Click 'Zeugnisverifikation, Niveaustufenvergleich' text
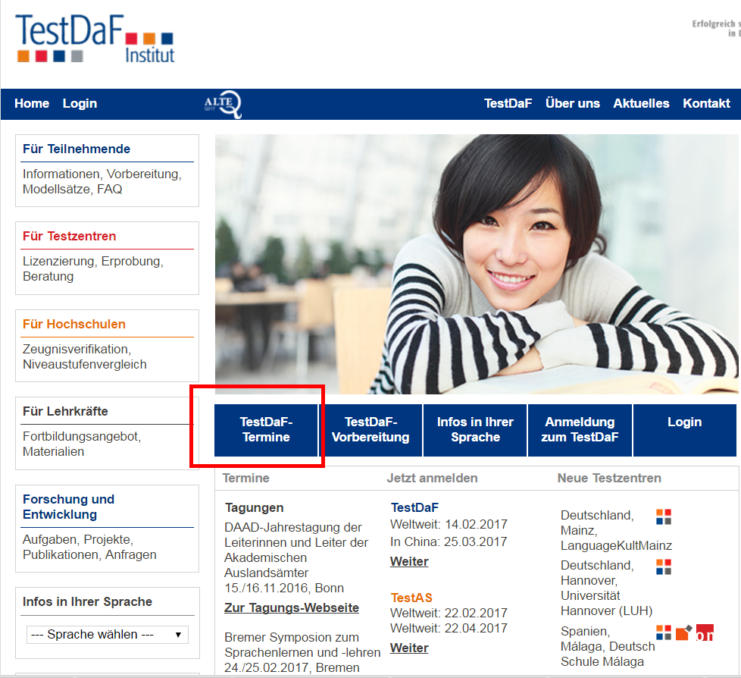Screen dimensions: 741x678 coord(85,356)
